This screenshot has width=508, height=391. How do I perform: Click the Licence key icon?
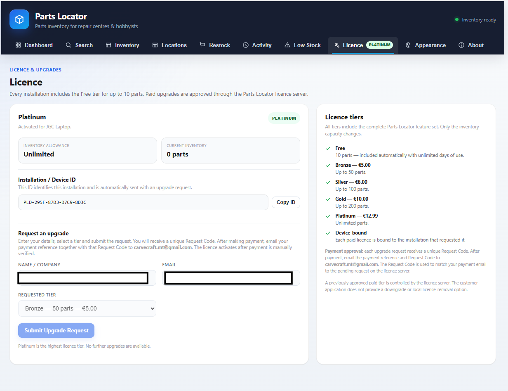click(x=337, y=45)
